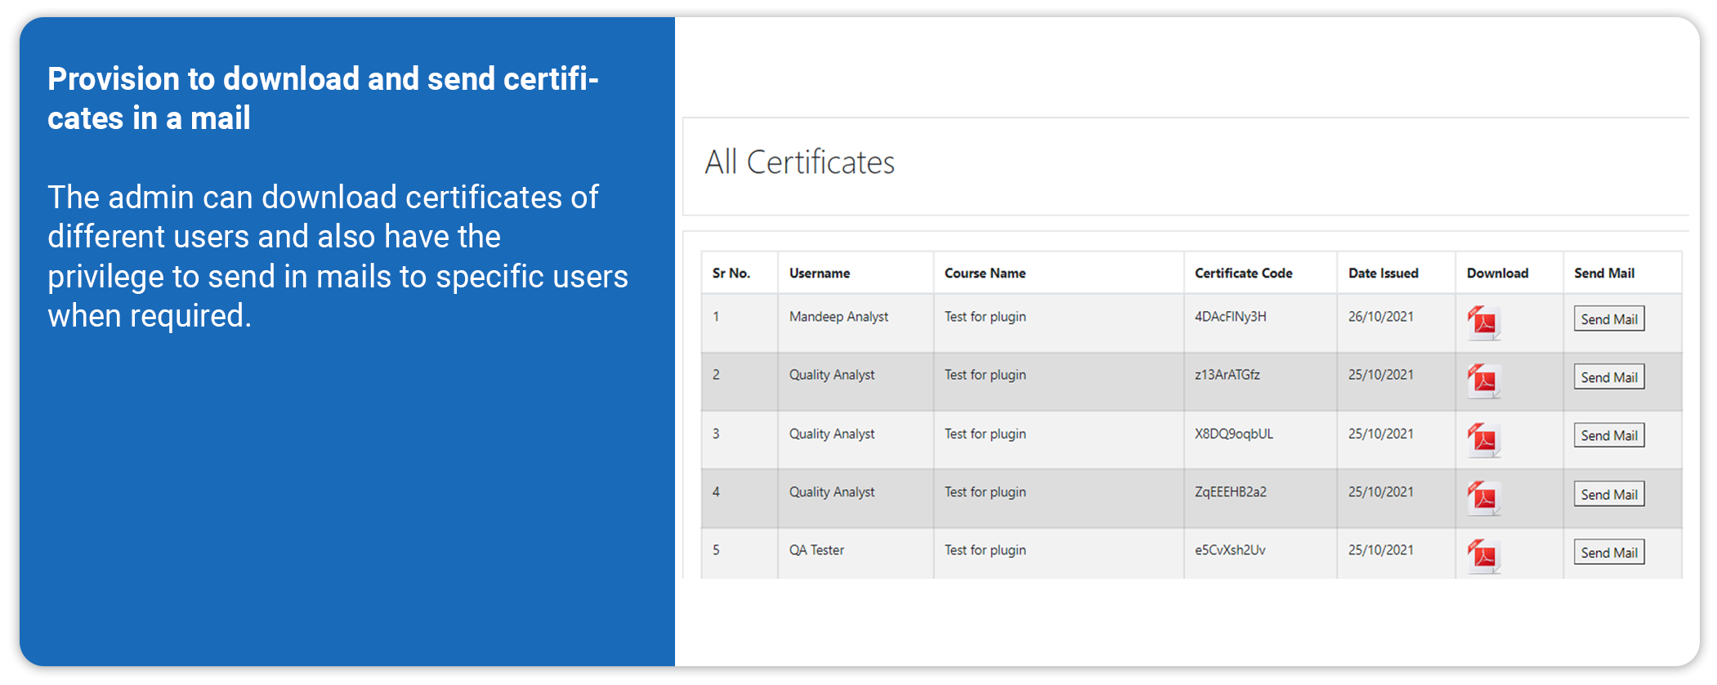Download PDF for certificate code X8DQ9oqbUL
1717x685 pixels.
[1482, 439]
